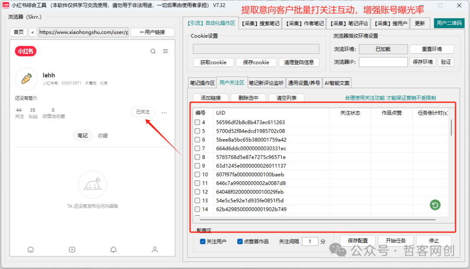470x269 pixels.
Task: Click the app icon in the title bar
Action: 6,5
